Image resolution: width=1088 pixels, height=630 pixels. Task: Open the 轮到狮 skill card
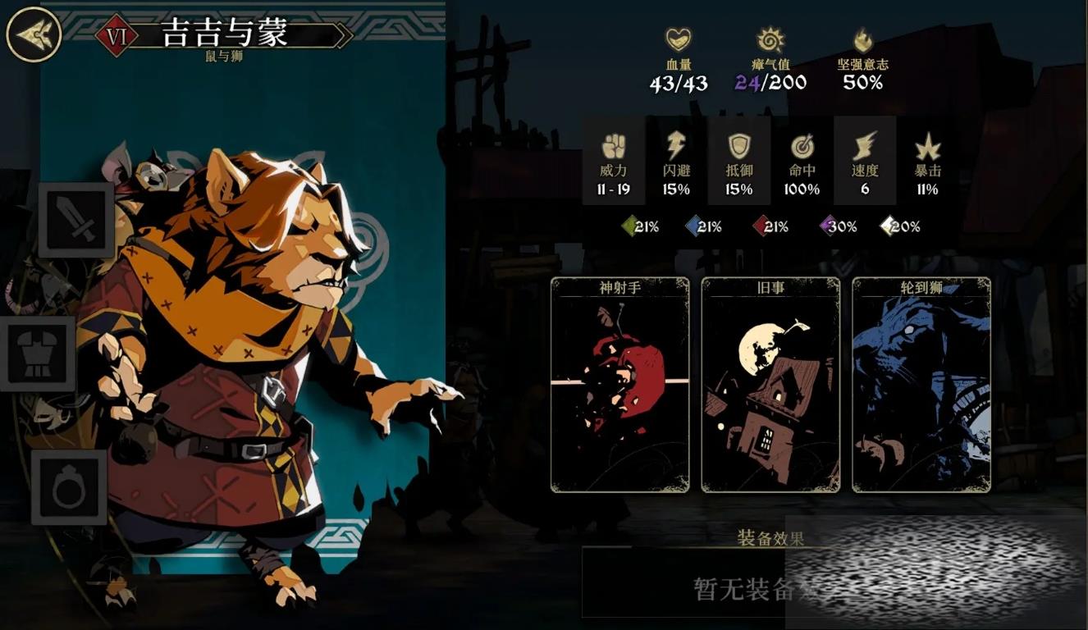(x=921, y=385)
